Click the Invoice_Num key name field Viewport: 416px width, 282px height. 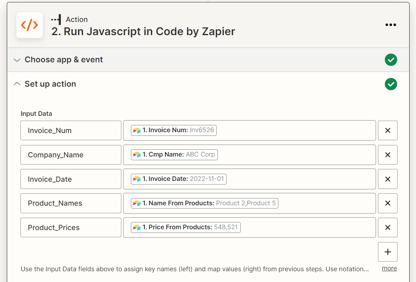click(70, 130)
